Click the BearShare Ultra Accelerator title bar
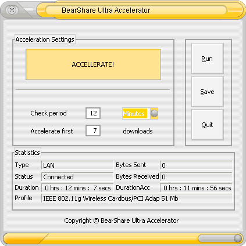Image resolution: width=246 pixels, height=246 pixels. [136, 10]
